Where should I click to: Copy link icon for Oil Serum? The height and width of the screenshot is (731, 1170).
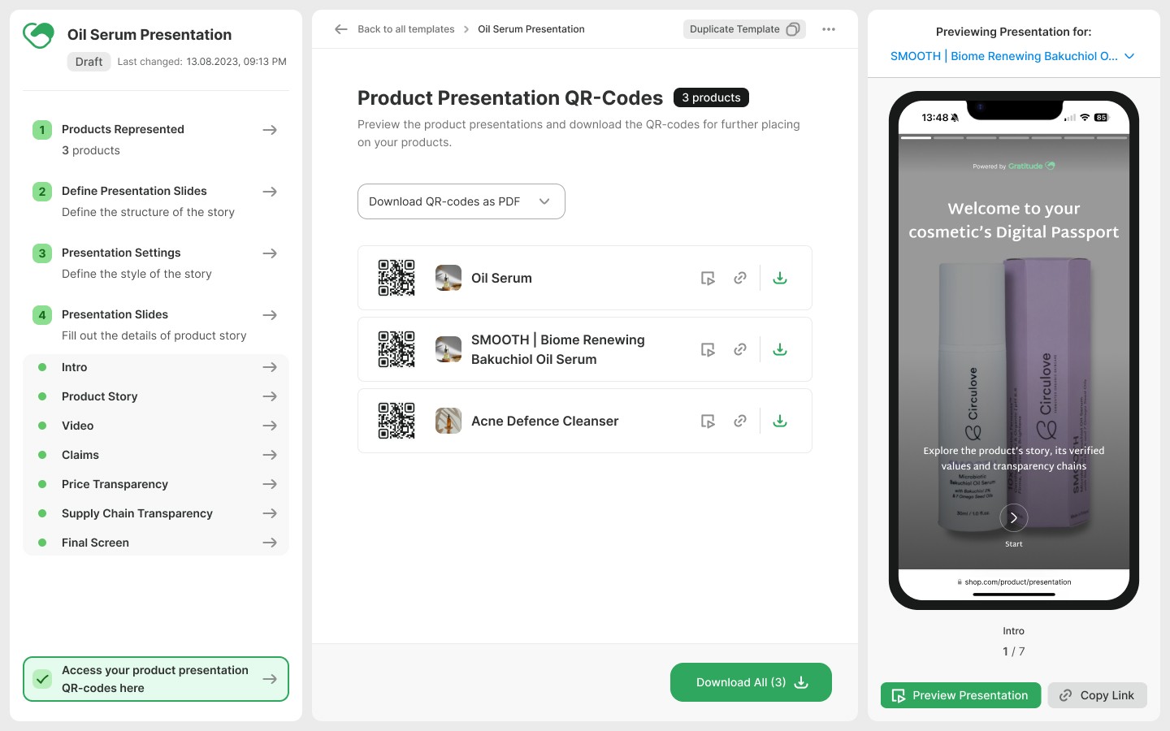(740, 278)
